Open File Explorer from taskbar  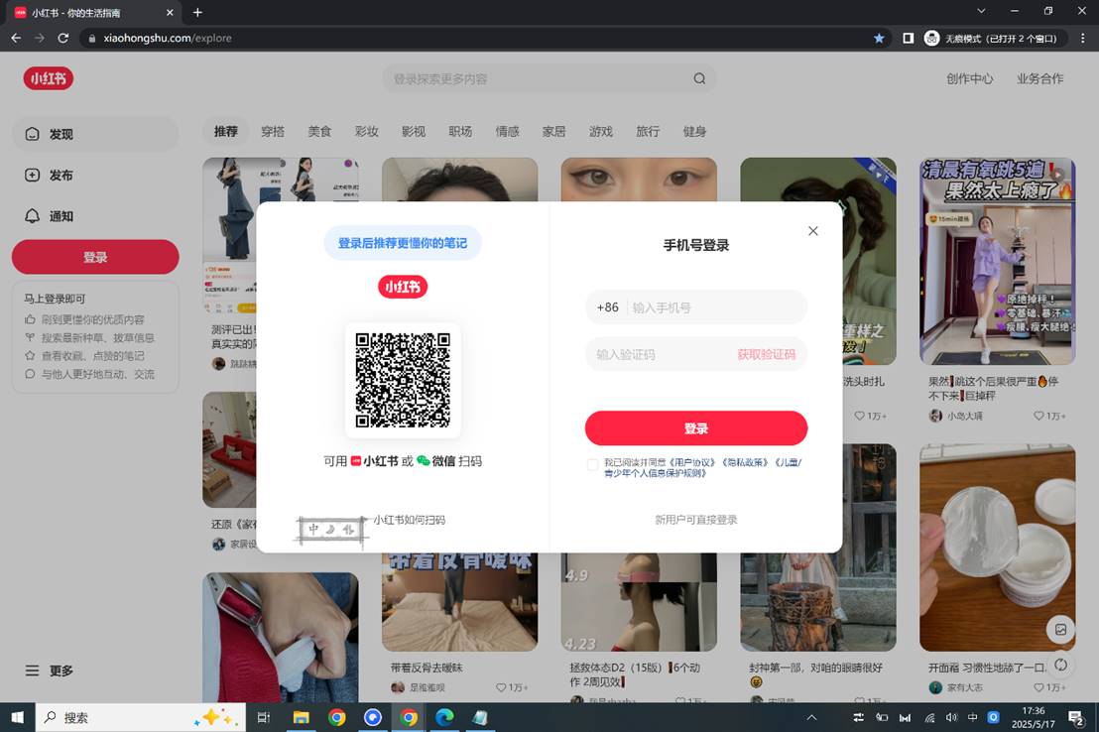[x=301, y=717]
